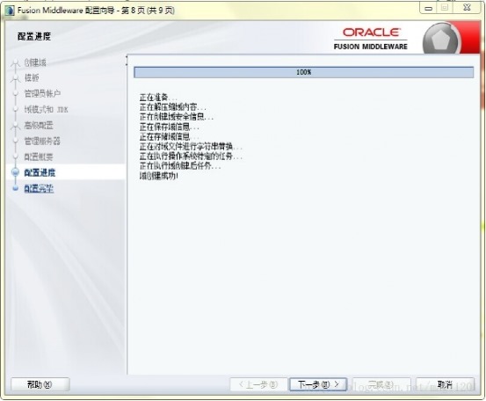Click the 正在解压缩域内容... log line
This screenshot has width=486, height=401.
coord(172,107)
